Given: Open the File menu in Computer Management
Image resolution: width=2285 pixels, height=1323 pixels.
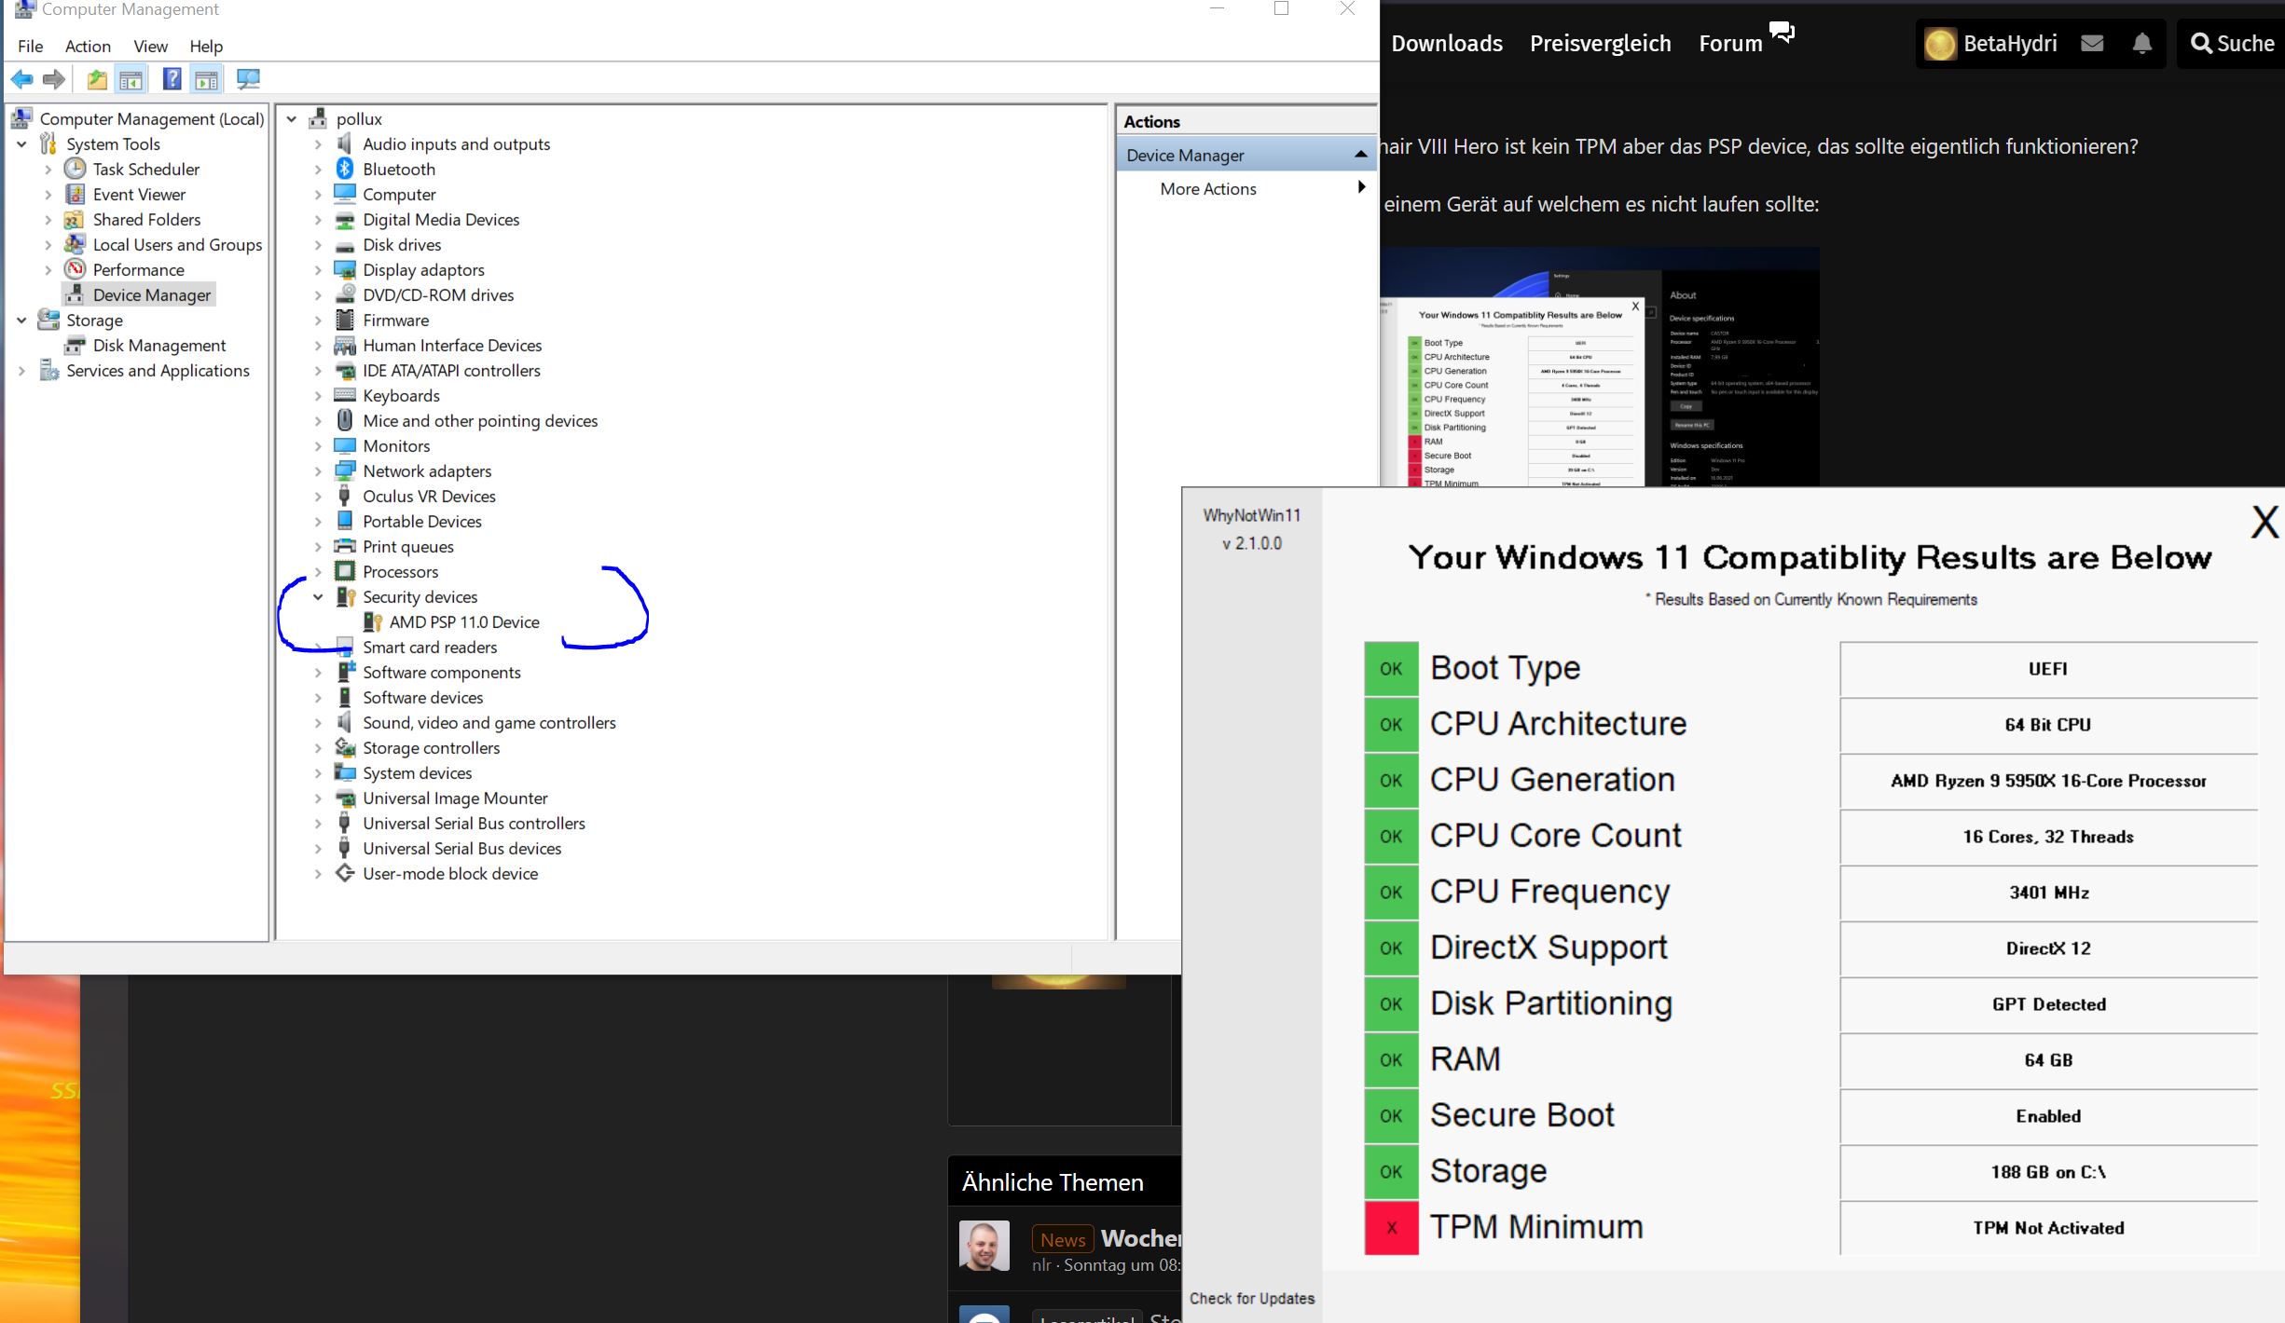Looking at the screenshot, I should [x=27, y=44].
